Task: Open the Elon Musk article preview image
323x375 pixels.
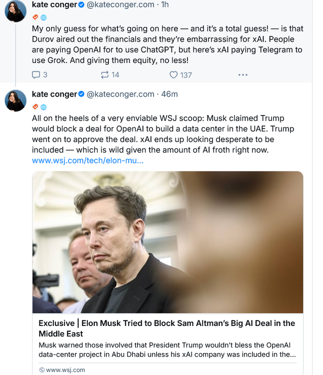Action: [x=167, y=242]
